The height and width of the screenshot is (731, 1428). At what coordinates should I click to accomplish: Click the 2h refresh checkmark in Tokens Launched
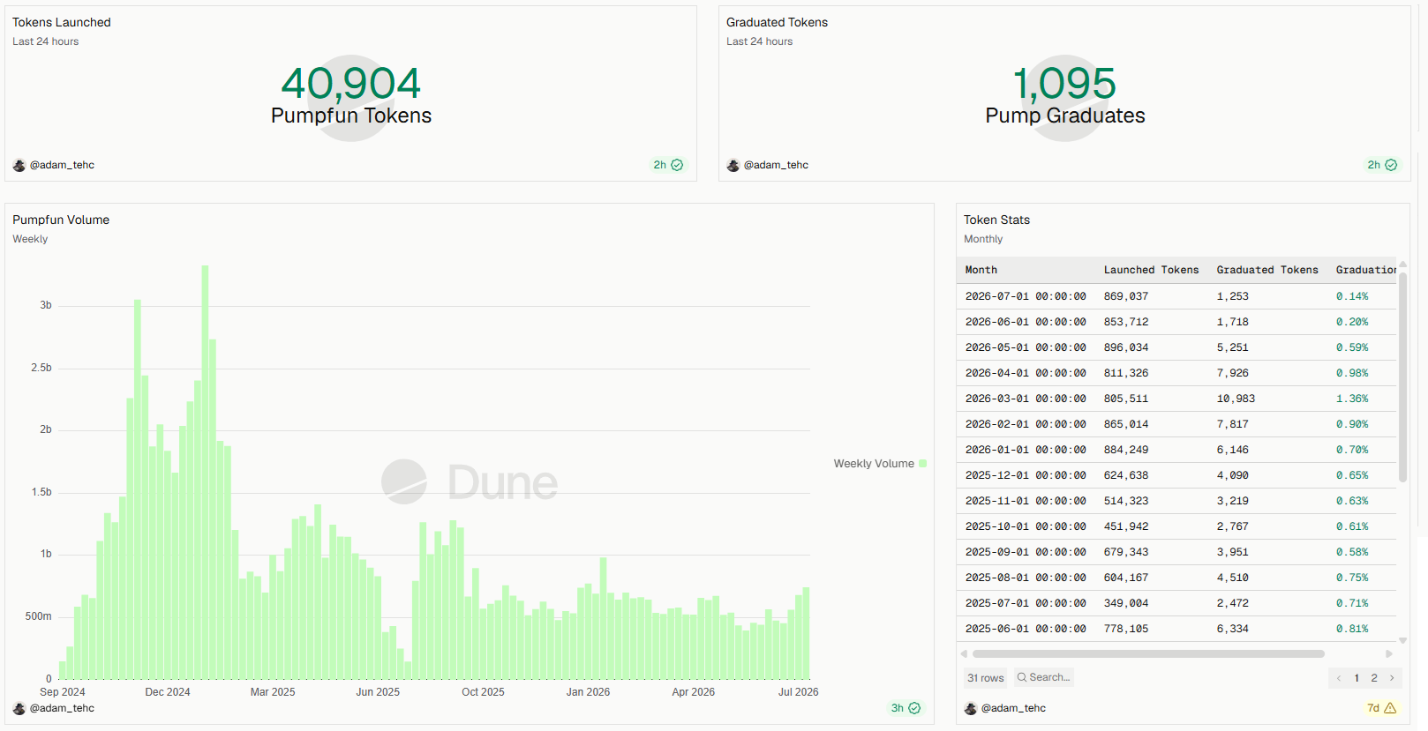click(677, 165)
